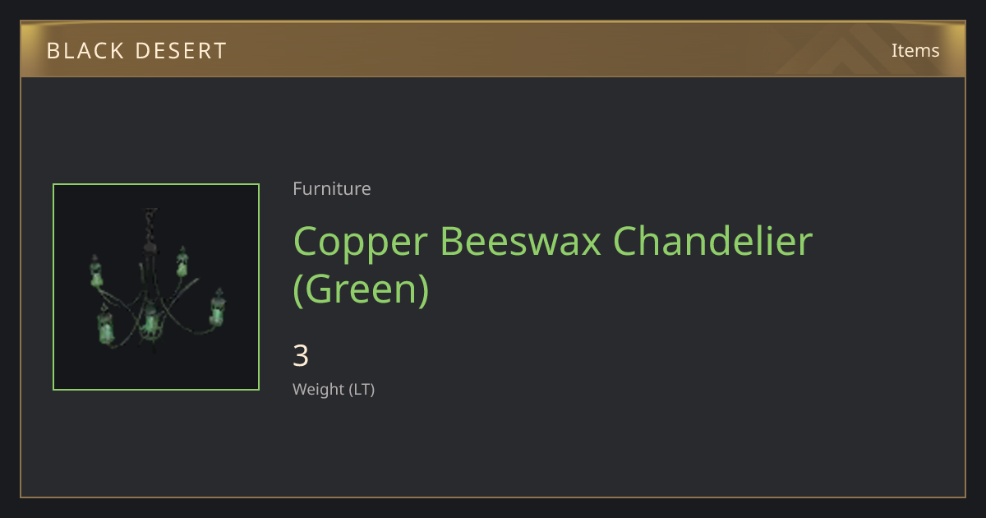Click the upper-right candle on the chandelier

182,261
